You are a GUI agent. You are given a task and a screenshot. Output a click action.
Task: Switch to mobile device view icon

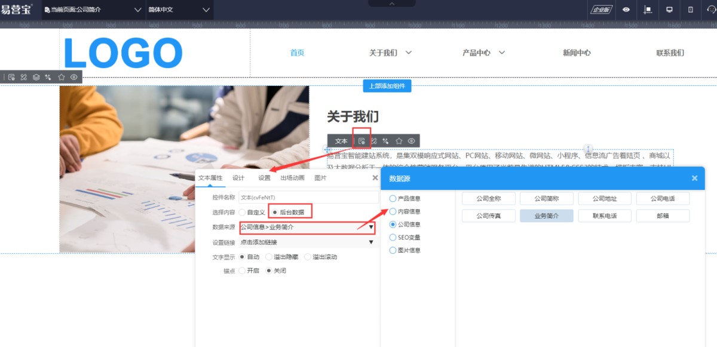pyautogui.click(x=691, y=10)
